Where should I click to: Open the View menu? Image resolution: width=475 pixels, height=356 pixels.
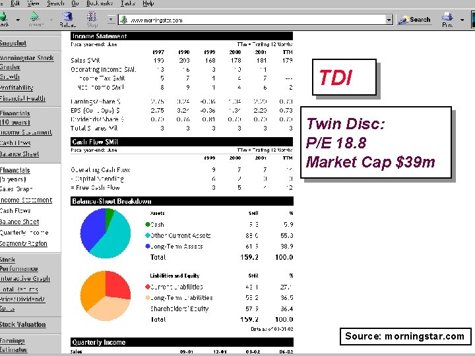tap(33, 3)
